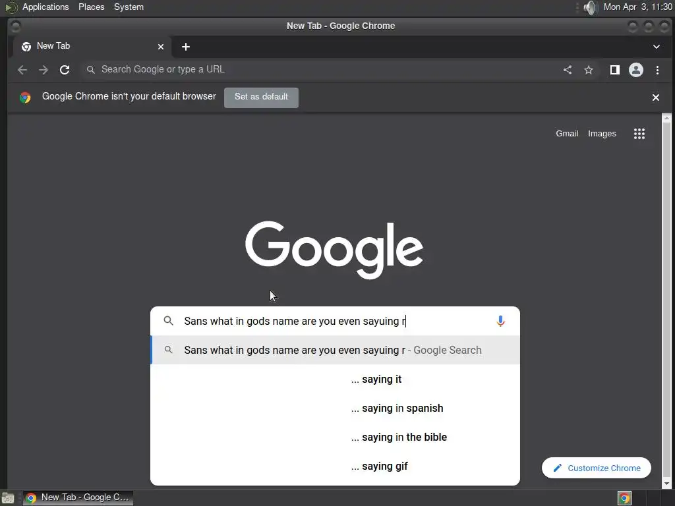Choose suggestion "saying in spanish"
This screenshot has height=506, width=675.
(336, 408)
